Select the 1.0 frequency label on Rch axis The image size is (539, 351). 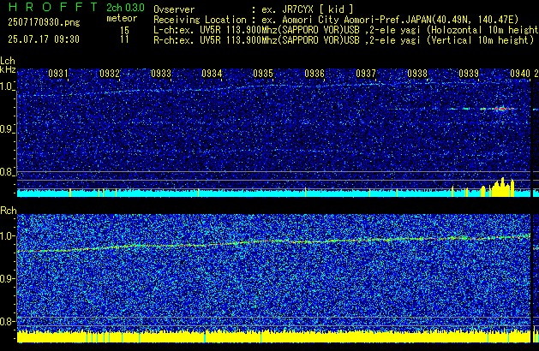pyautogui.click(x=7, y=236)
